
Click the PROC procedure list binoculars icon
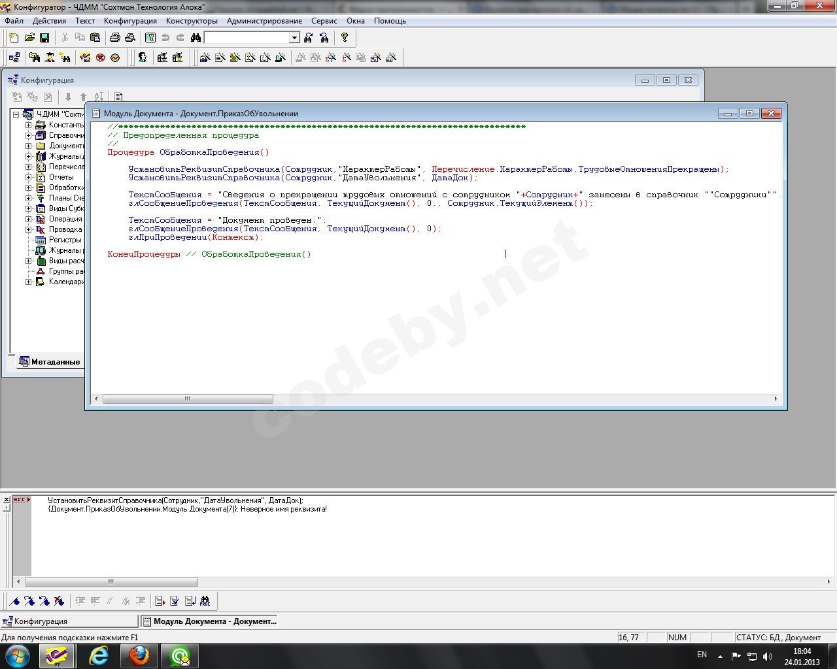205,601
